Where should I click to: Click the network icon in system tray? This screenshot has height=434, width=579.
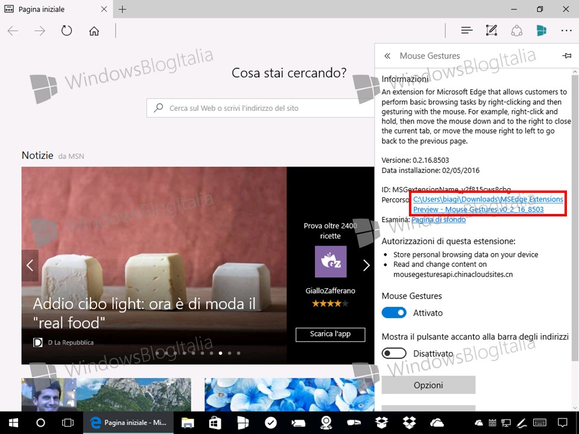tap(506, 423)
